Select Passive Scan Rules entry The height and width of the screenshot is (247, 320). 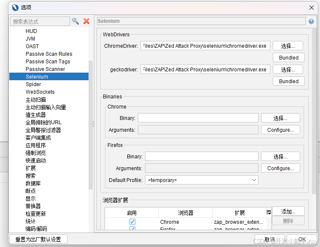[x=49, y=54]
